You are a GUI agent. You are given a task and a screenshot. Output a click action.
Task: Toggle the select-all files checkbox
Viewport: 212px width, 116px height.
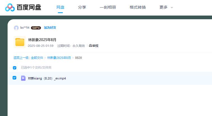[15, 67]
